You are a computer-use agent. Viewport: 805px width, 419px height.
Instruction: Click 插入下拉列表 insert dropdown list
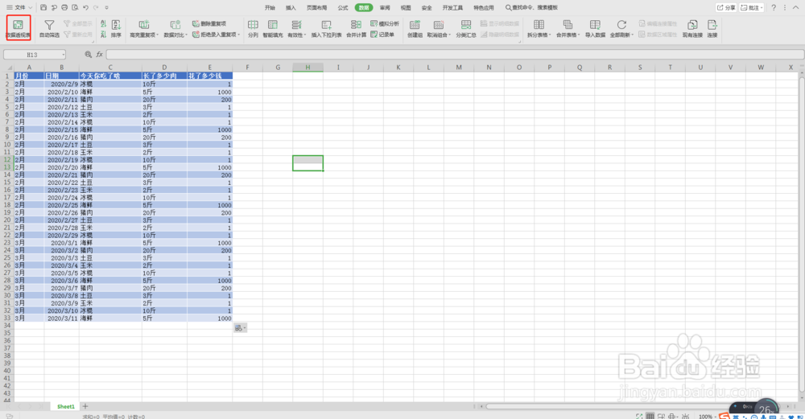(x=326, y=28)
